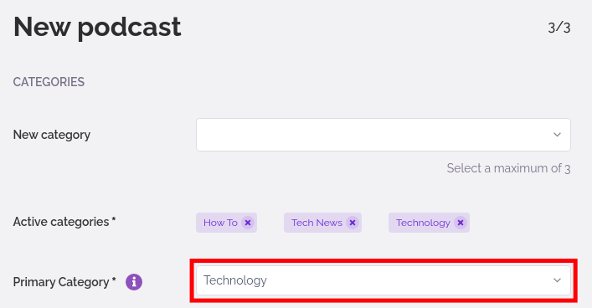592x308 pixels.
Task: Open the New category dropdown field
Action: pyautogui.click(x=384, y=135)
